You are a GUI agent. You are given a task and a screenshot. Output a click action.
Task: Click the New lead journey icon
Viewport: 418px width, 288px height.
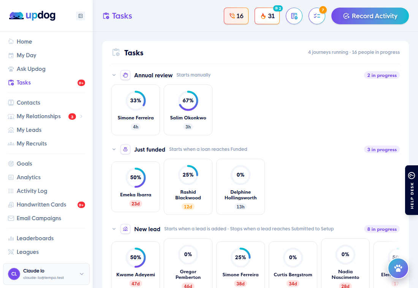(x=125, y=229)
